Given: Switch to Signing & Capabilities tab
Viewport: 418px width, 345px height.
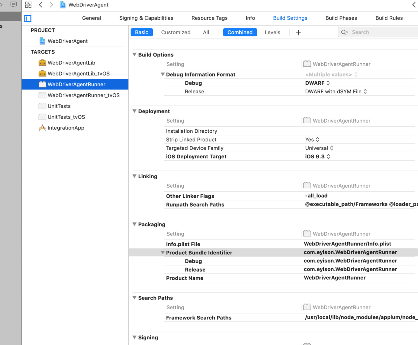Looking at the screenshot, I should coord(146,18).
